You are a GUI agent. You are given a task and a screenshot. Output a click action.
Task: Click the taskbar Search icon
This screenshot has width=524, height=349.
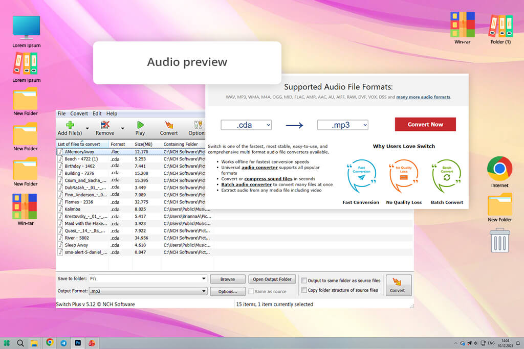(20, 343)
